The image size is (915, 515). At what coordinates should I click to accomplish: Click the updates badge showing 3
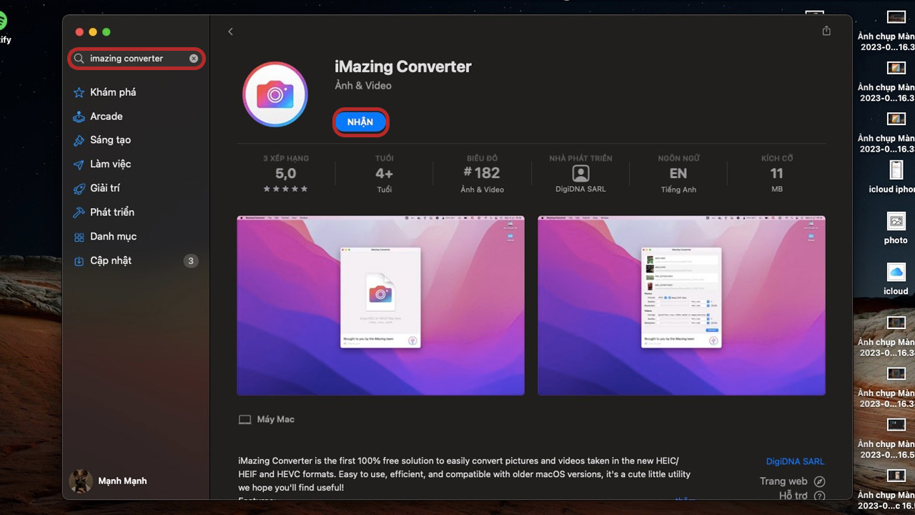(191, 261)
